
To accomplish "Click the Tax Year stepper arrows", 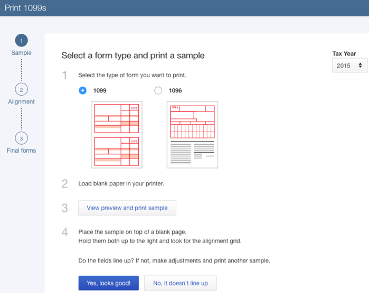I will tap(360, 66).
